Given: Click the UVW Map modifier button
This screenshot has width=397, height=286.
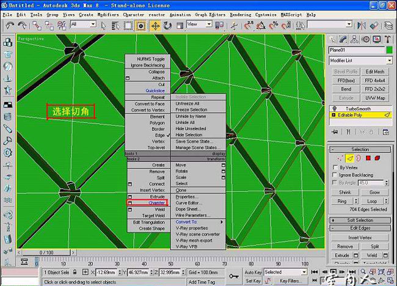Looking at the screenshot, I should pyautogui.click(x=375, y=98).
